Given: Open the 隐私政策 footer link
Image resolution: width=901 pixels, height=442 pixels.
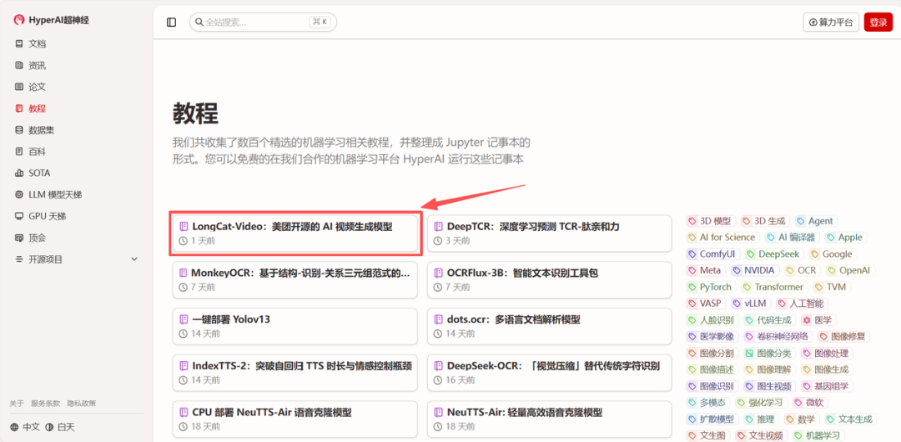Looking at the screenshot, I should pos(82,404).
